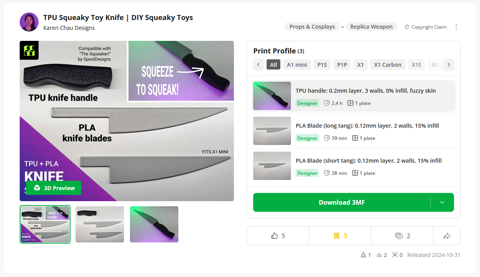Show previous printer models with left chevron

258,65
